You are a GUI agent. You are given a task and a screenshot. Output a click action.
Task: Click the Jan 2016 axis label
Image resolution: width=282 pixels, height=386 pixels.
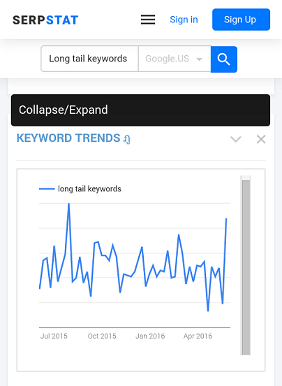(x=150, y=336)
